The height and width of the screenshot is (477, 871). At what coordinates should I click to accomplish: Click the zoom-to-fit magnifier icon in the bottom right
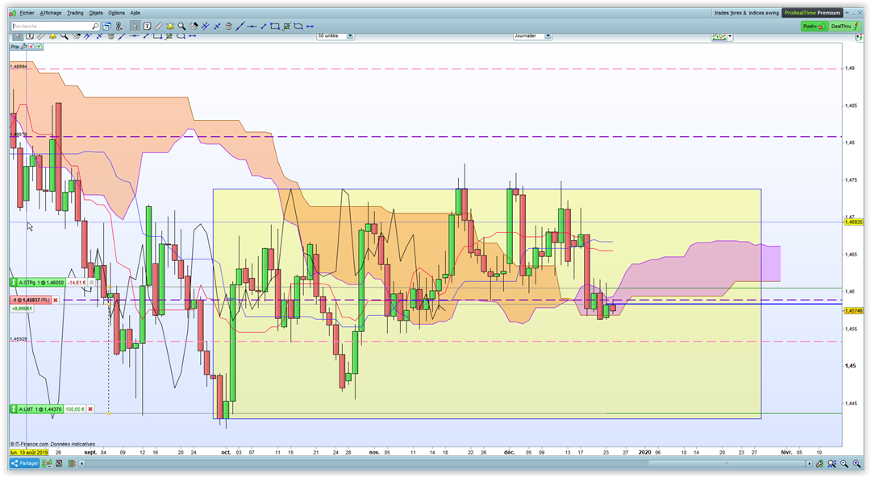click(831, 463)
